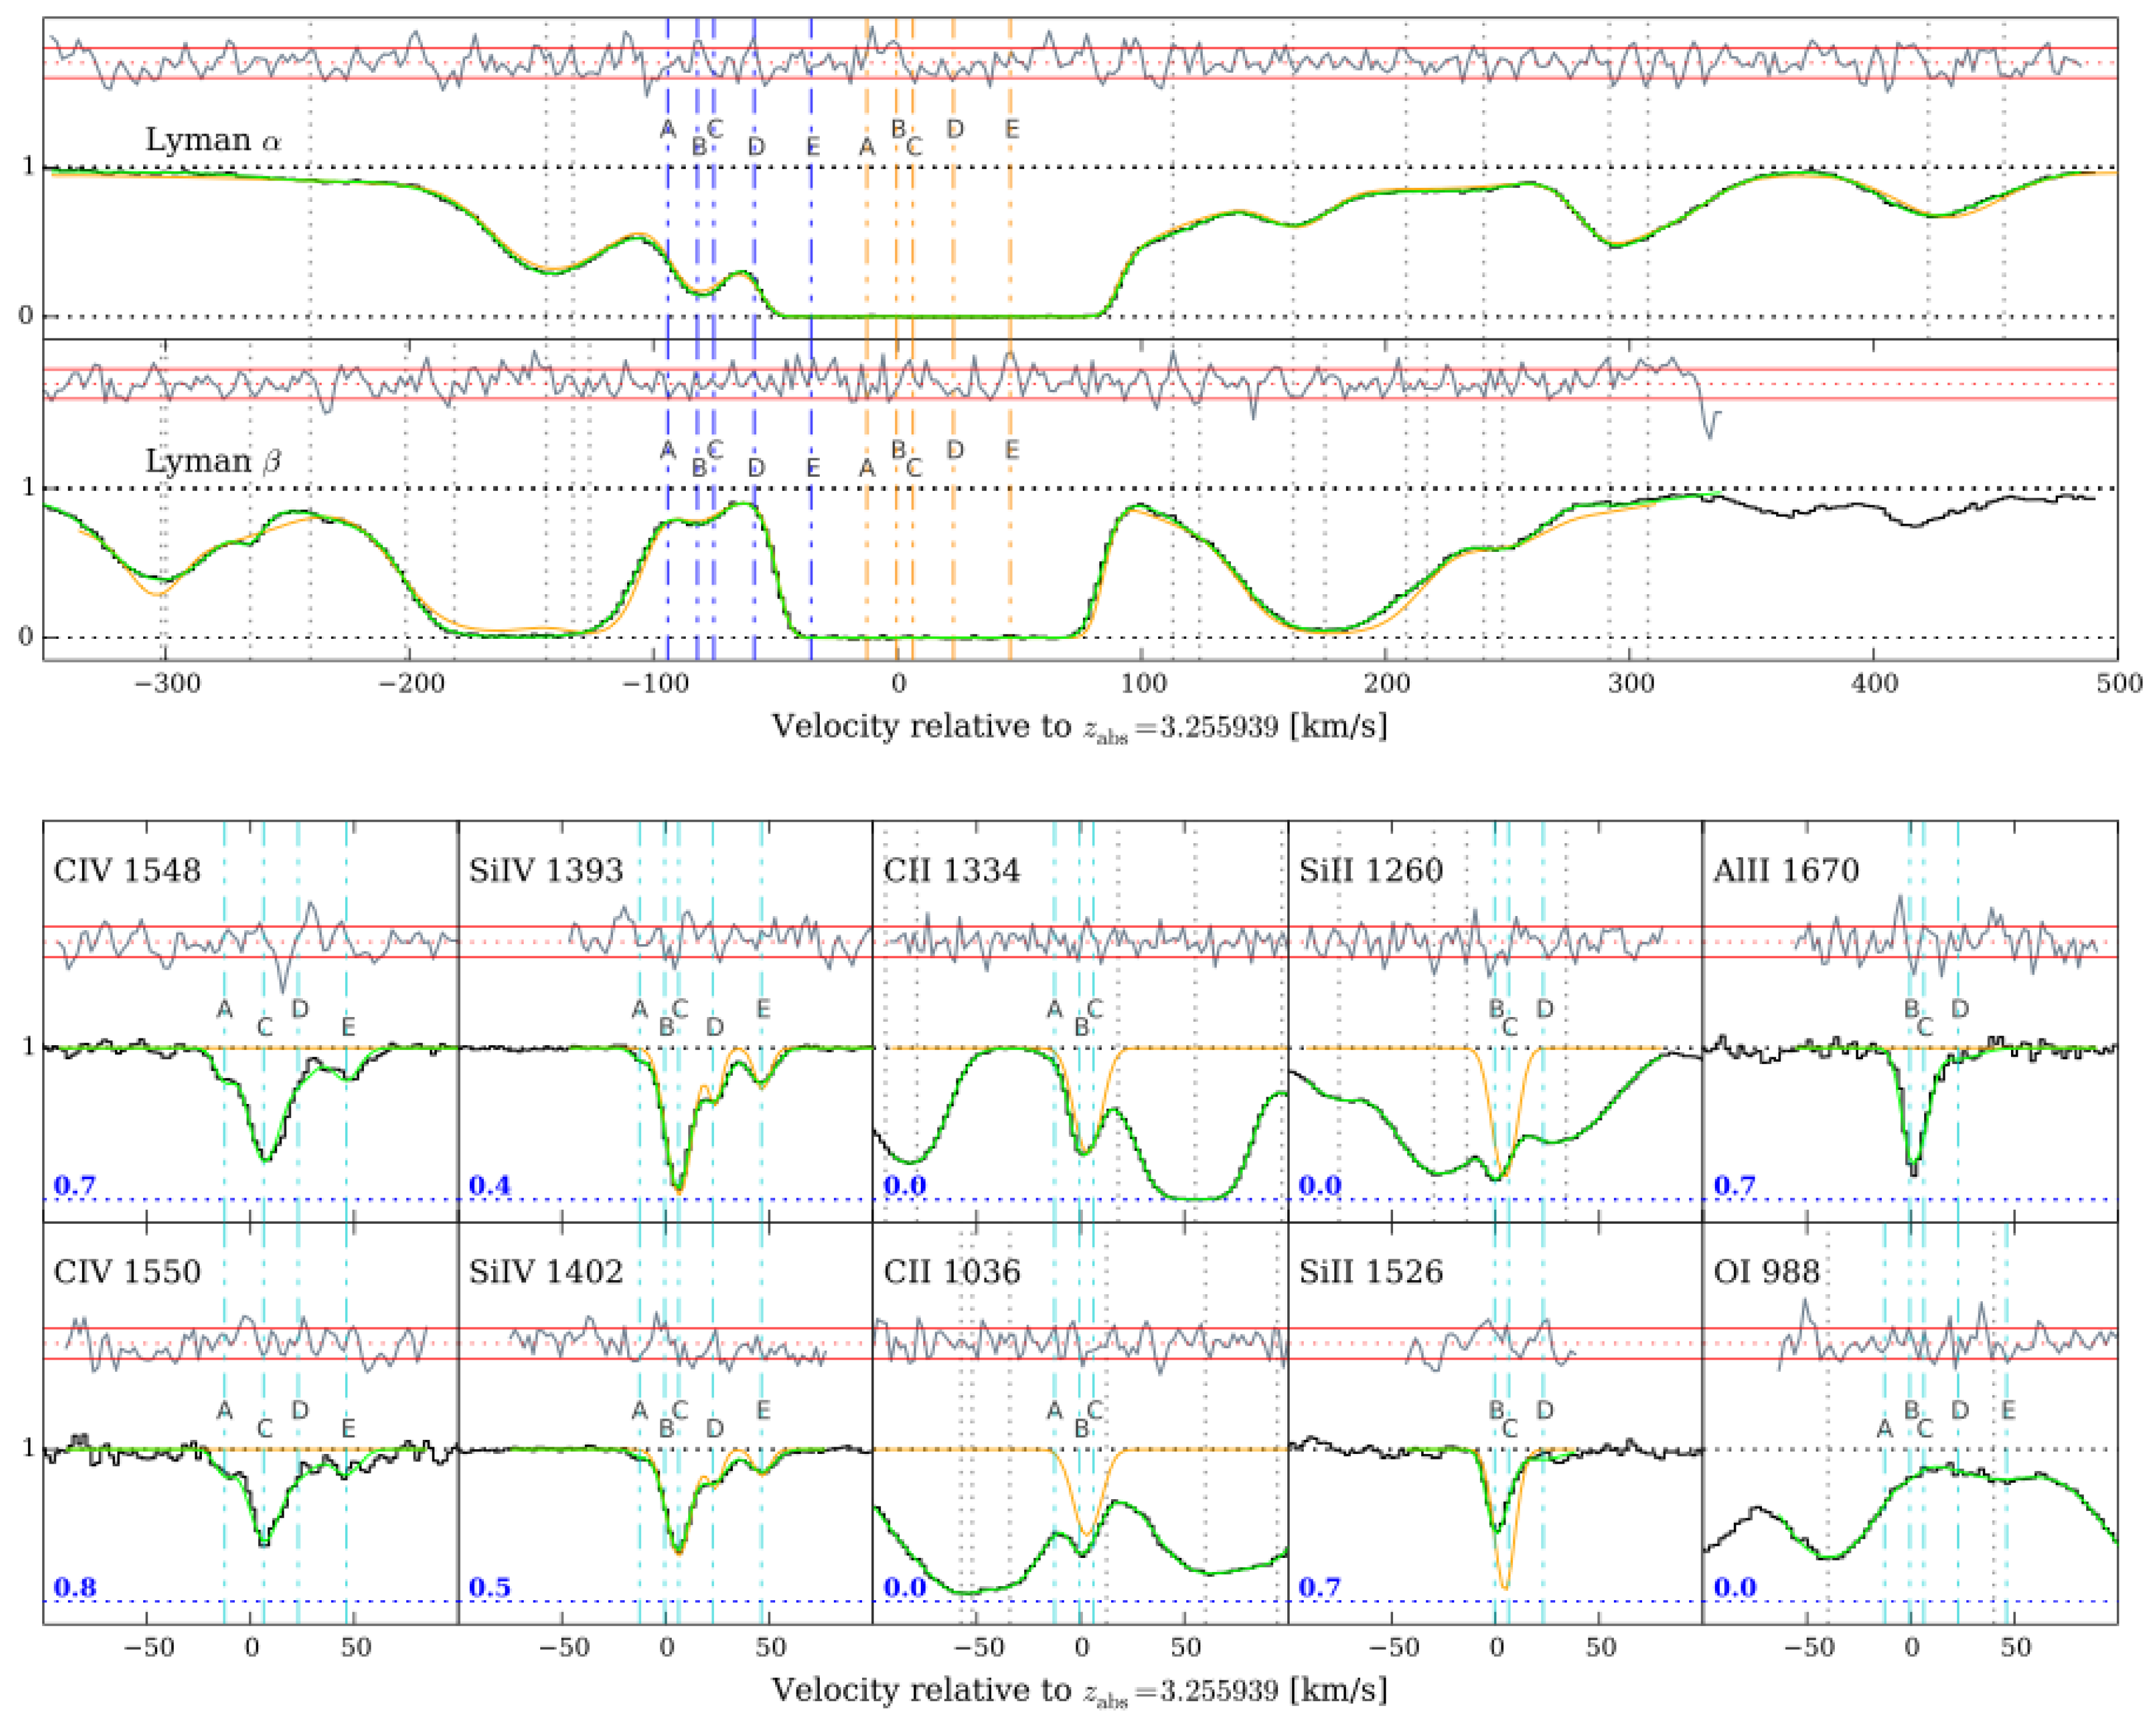
Task: Click the blue 0.7 value in CIV 1548
Action: 74,1185
